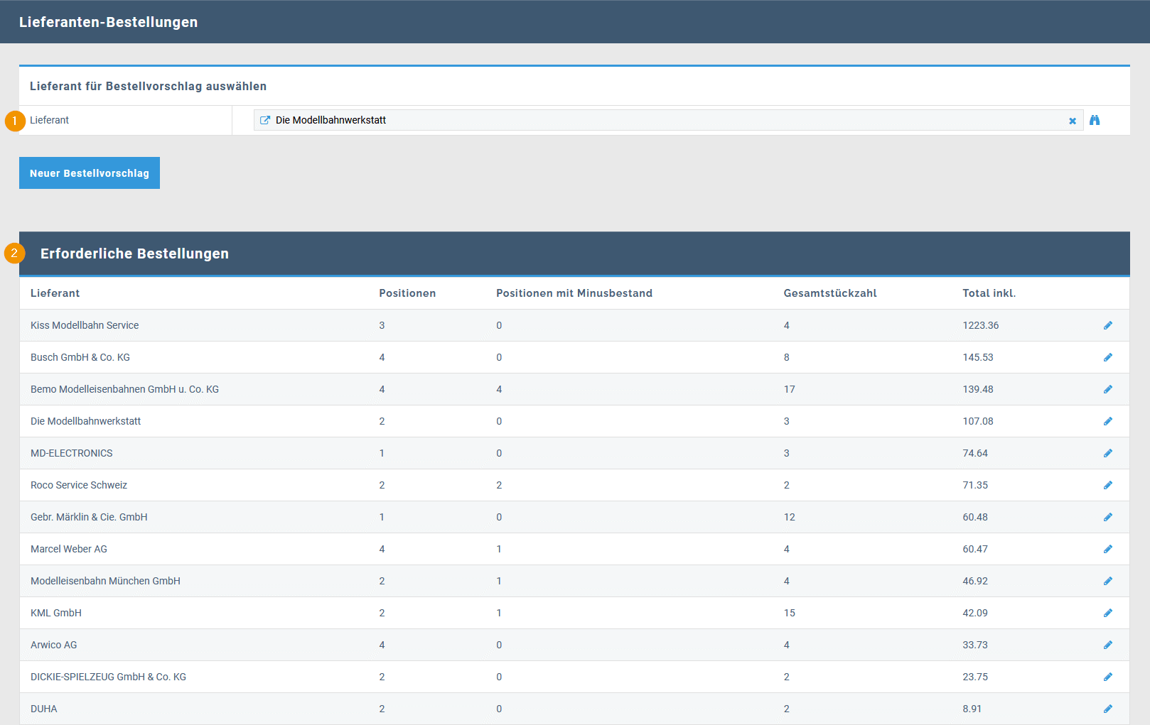Select the DUHA supplier name
The width and height of the screenshot is (1150, 725).
(x=44, y=709)
